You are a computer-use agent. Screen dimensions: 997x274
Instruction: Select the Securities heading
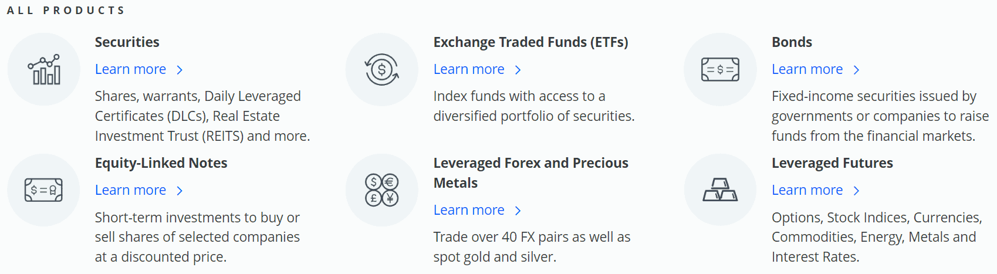pyautogui.click(x=127, y=42)
